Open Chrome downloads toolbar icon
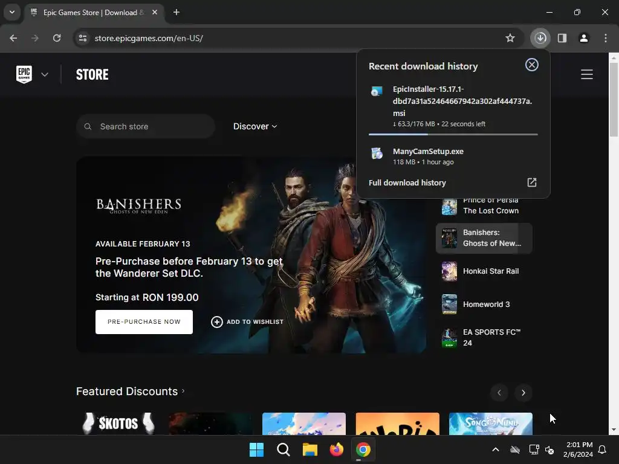This screenshot has height=464, width=619. 540,38
